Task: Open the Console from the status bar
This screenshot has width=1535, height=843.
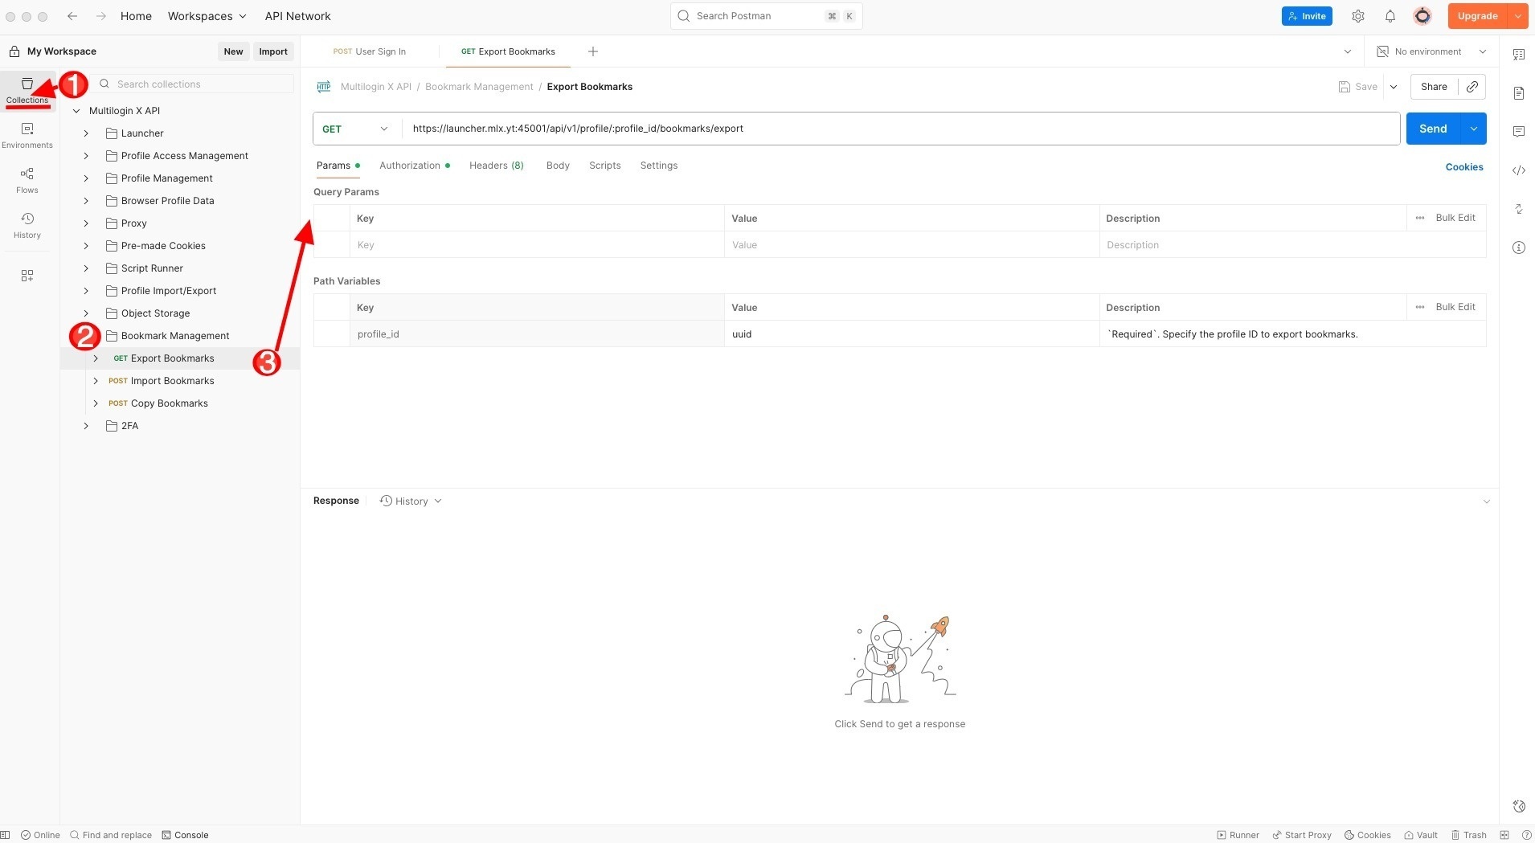Action: tap(185, 835)
